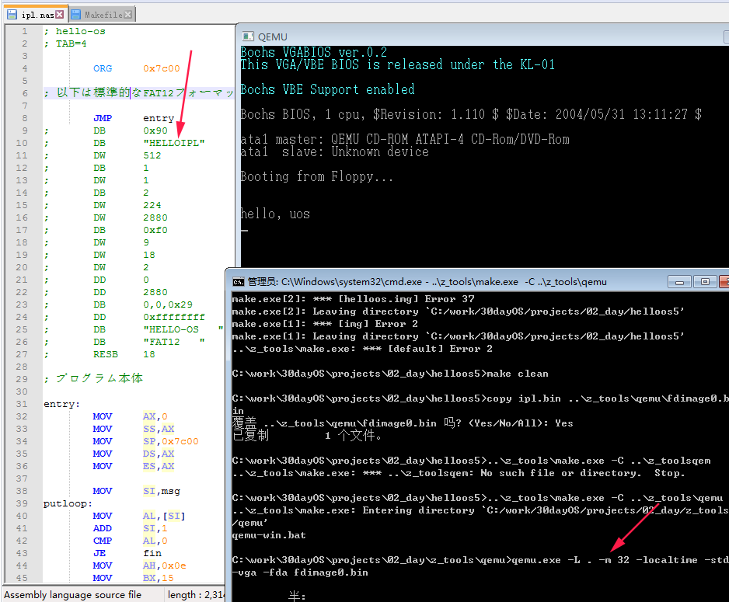The image size is (729, 602).
Task: Click line number 8 in editor margin
Action: (x=24, y=118)
